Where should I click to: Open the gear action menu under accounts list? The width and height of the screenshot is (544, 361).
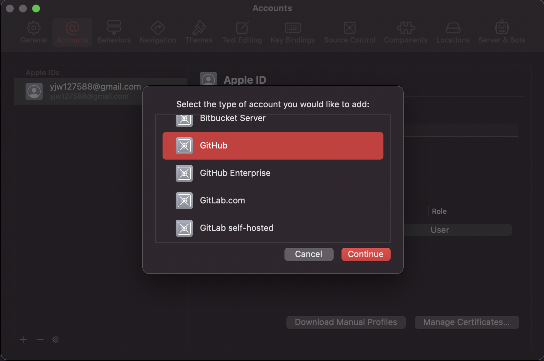(x=56, y=340)
